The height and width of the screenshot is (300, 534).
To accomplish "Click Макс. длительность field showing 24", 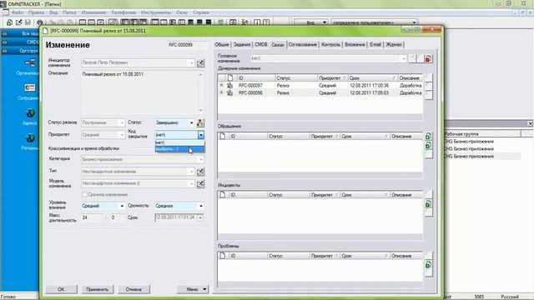I will 92,217.
